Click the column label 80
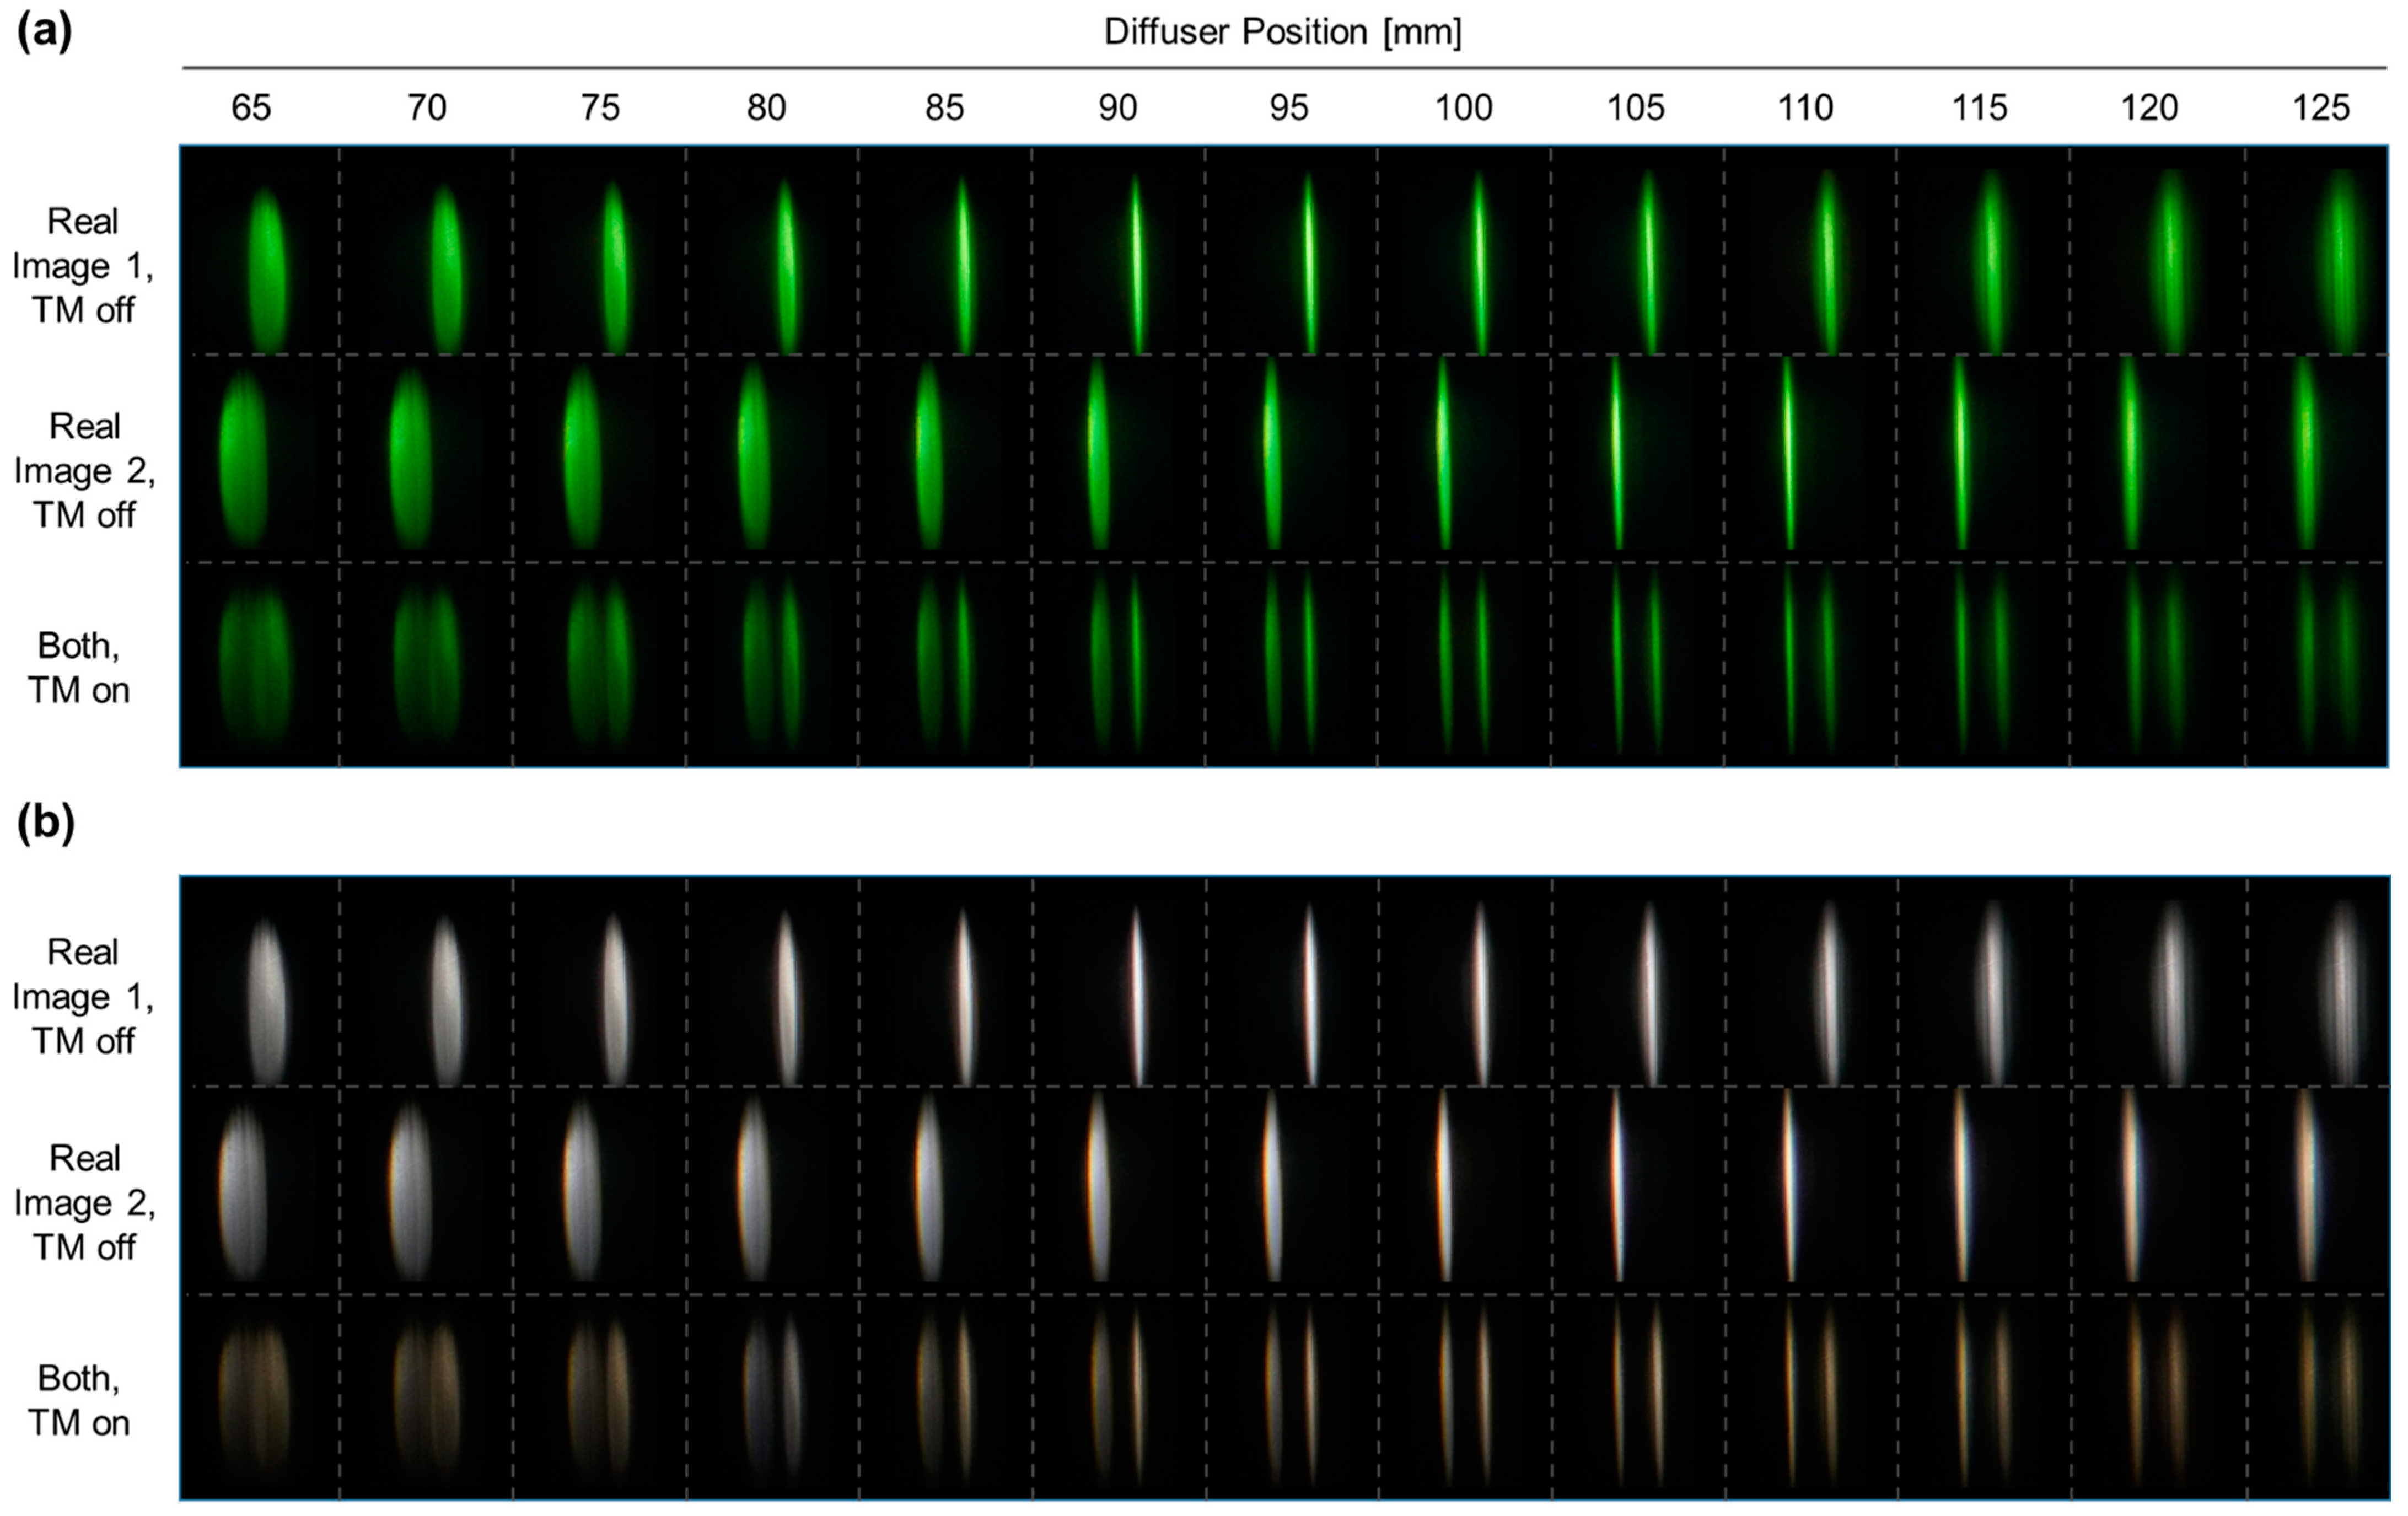This screenshot has width=2408, height=1516. click(767, 107)
